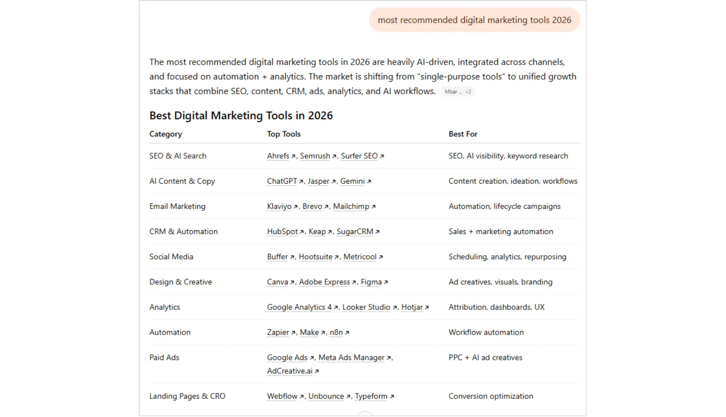Follow the Keap link

(x=320, y=232)
